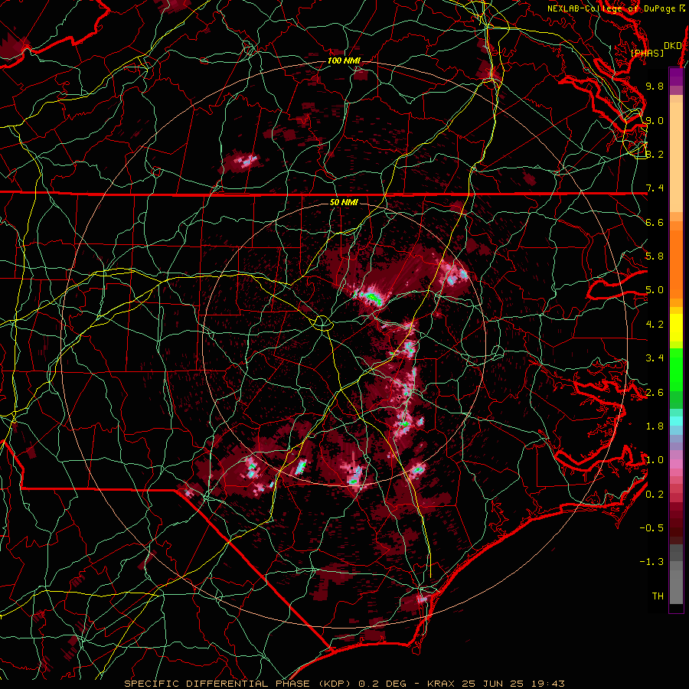The height and width of the screenshot is (689, 689).
Task: Click the bright green color bar segment
Action: point(676,370)
